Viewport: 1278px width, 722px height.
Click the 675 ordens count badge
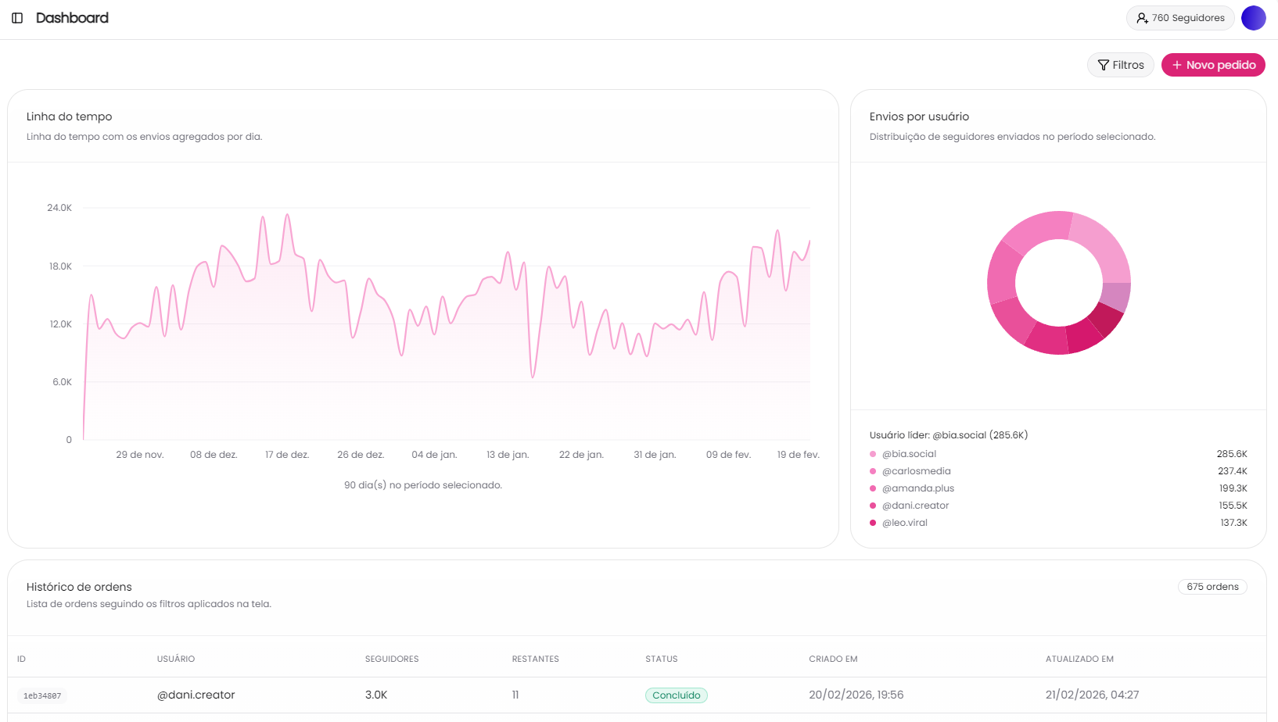click(1212, 587)
